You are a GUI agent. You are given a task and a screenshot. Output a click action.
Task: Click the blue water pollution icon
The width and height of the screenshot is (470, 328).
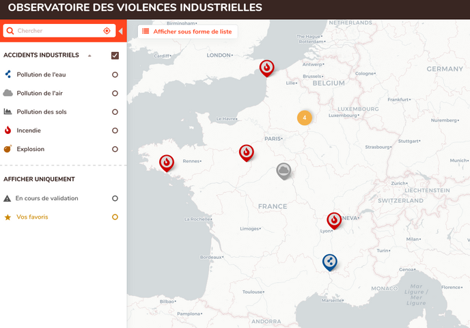tap(8, 74)
